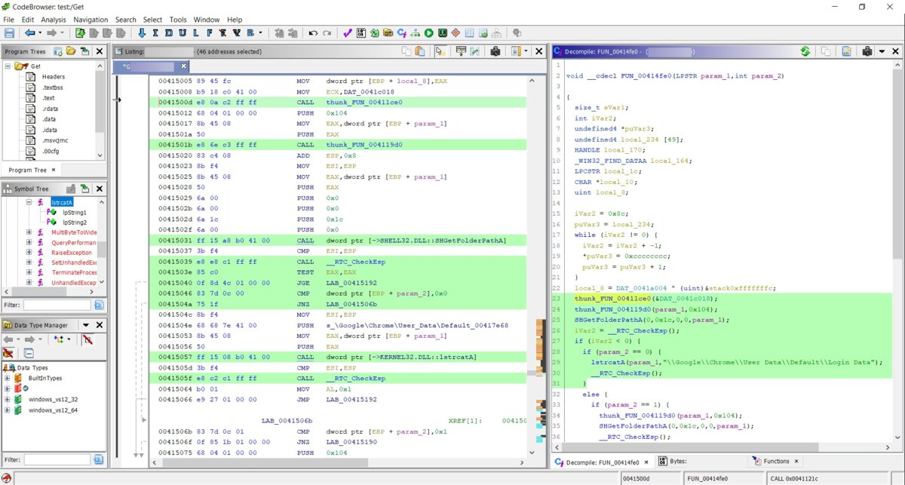Screen dimensions: 905x485
Task: Paste icon in Listing header
Action: point(421,51)
